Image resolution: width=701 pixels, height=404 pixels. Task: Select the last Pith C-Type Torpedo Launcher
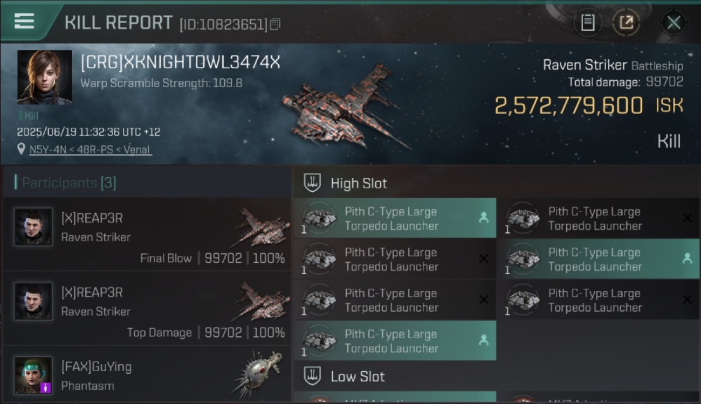click(x=395, y=340)
